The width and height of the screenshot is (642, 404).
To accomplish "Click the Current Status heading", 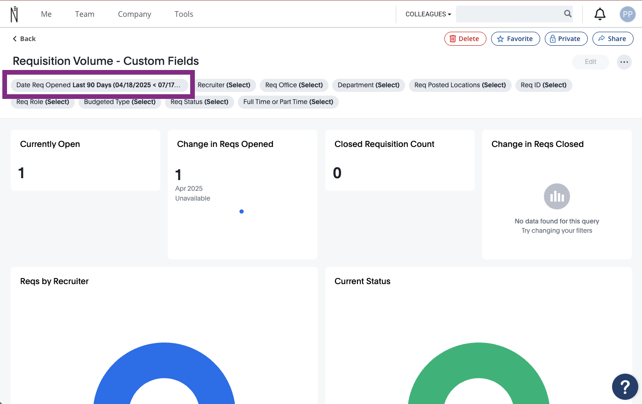I will click(x=363, y=281).
